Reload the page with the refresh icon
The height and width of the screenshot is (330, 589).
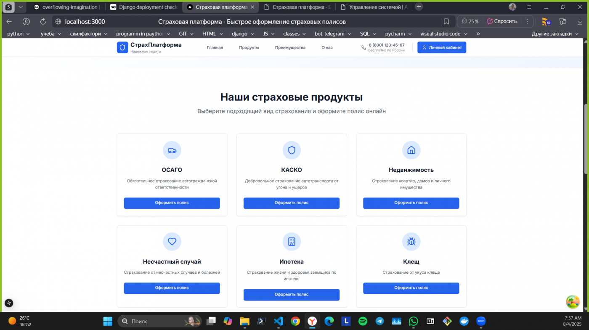[x=43, y=21]
